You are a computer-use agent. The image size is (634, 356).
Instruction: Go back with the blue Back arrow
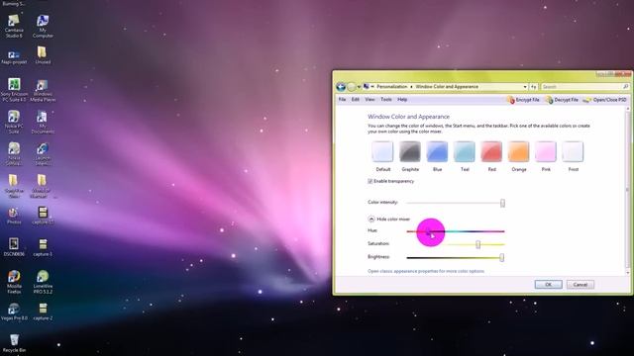[341, 86]
